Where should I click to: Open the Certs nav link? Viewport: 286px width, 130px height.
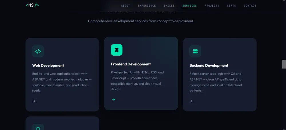231,6
